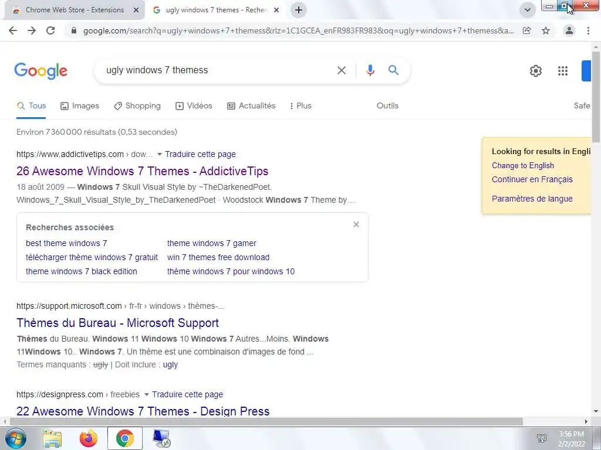Viewport: 601px width, 450px height.
Task: Open the Plus more filters menu
Action: click(300, 106)
